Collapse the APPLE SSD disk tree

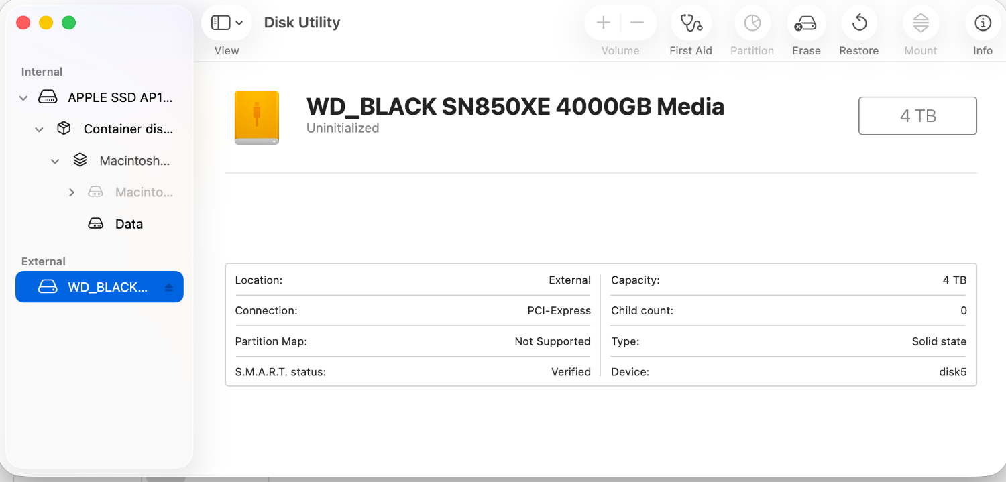click(x=23, y=98)
